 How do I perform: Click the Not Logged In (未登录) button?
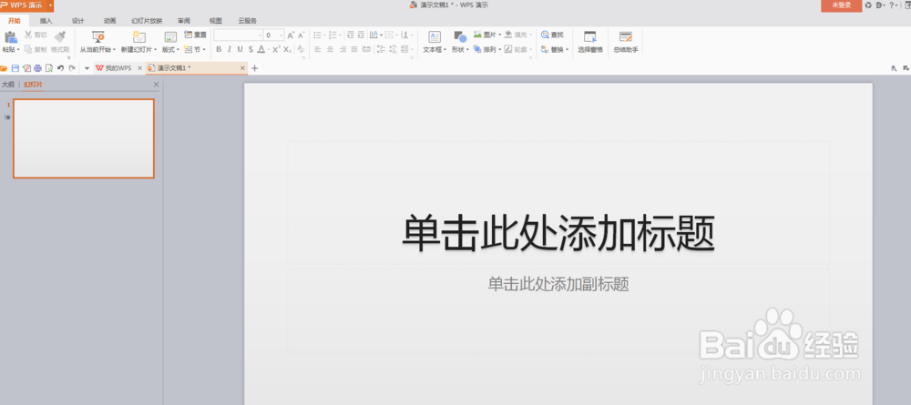click(x=841, y=5)
